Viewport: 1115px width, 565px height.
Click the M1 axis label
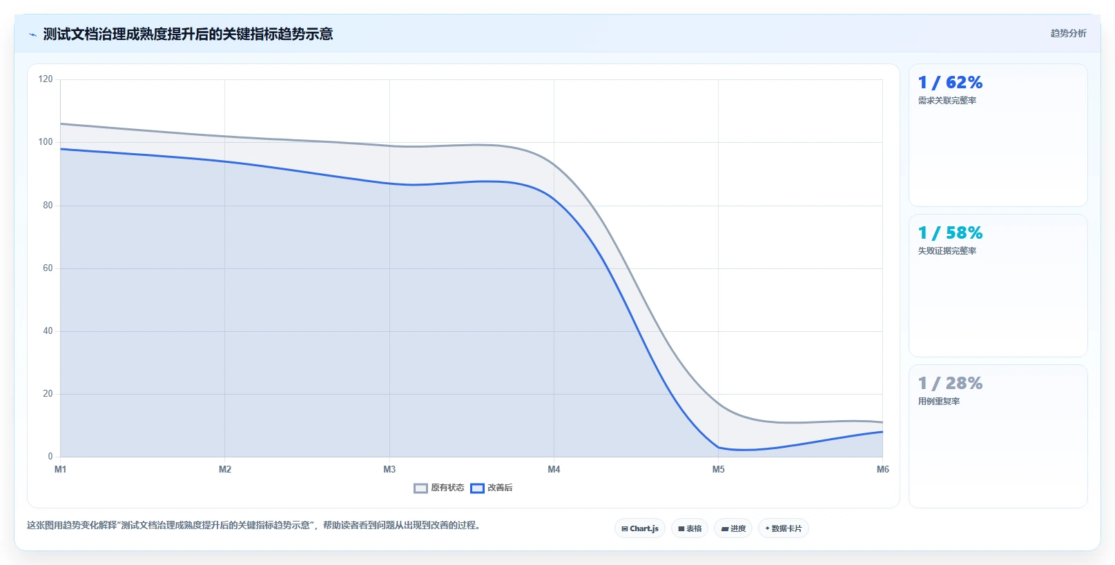pos(61,469)
